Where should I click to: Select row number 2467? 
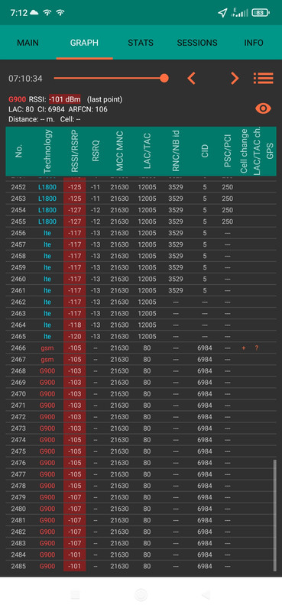tap(141, 359)
